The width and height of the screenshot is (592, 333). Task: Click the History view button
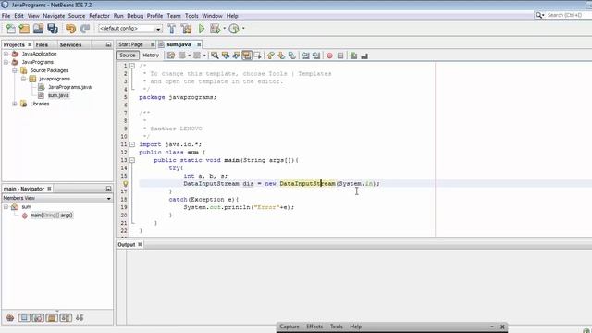(x=151, y=55)
